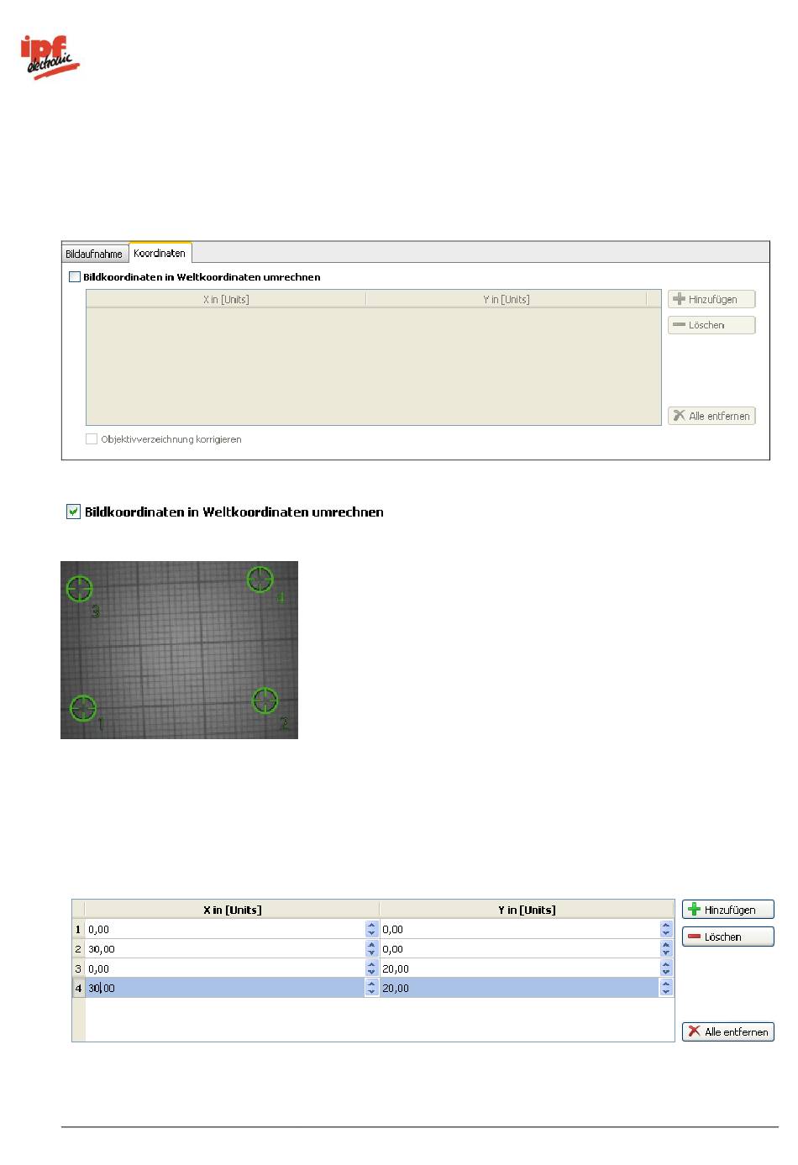Click upper empty table header X in [Units]
Viewport: 798px width, 1165px height.
226,299
